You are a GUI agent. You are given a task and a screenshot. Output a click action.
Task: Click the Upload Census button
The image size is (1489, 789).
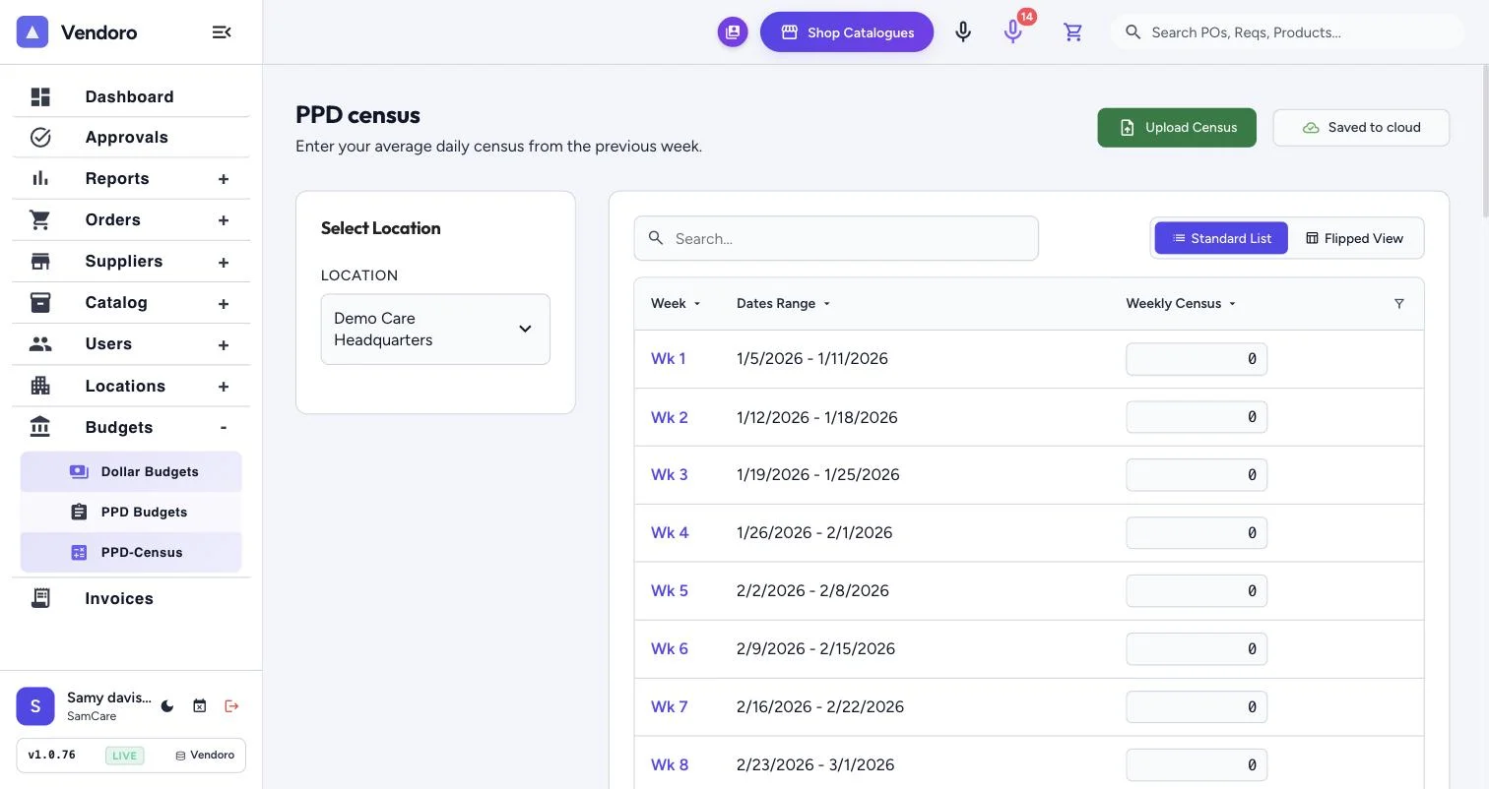point(1177,128)
